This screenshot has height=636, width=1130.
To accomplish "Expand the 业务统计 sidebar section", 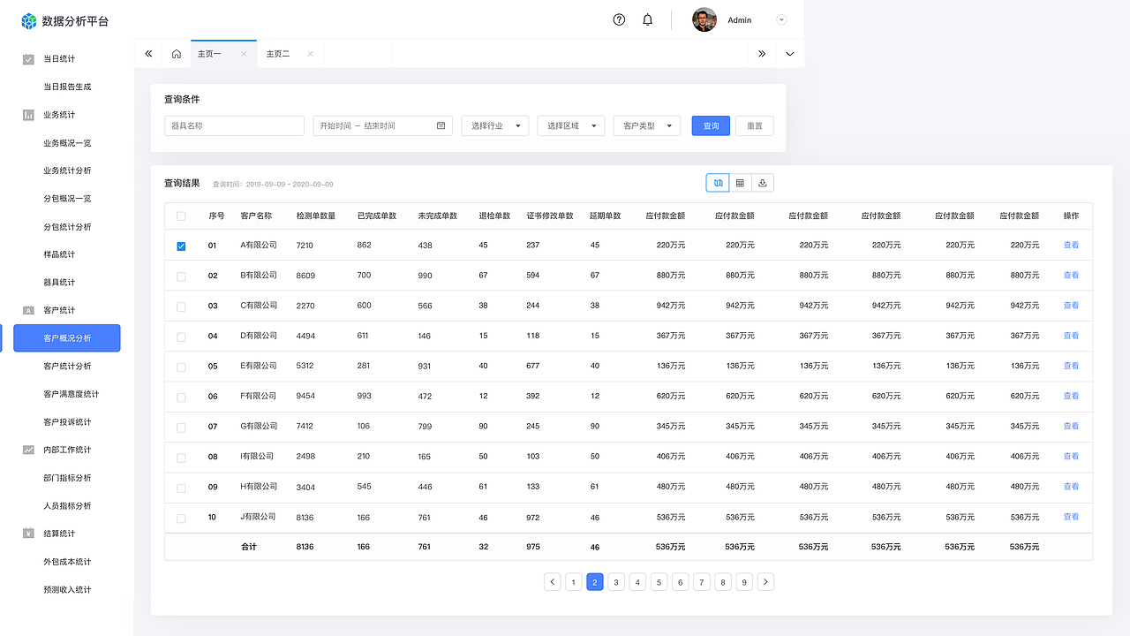I will pyautogui.click(x=59, y=115).
